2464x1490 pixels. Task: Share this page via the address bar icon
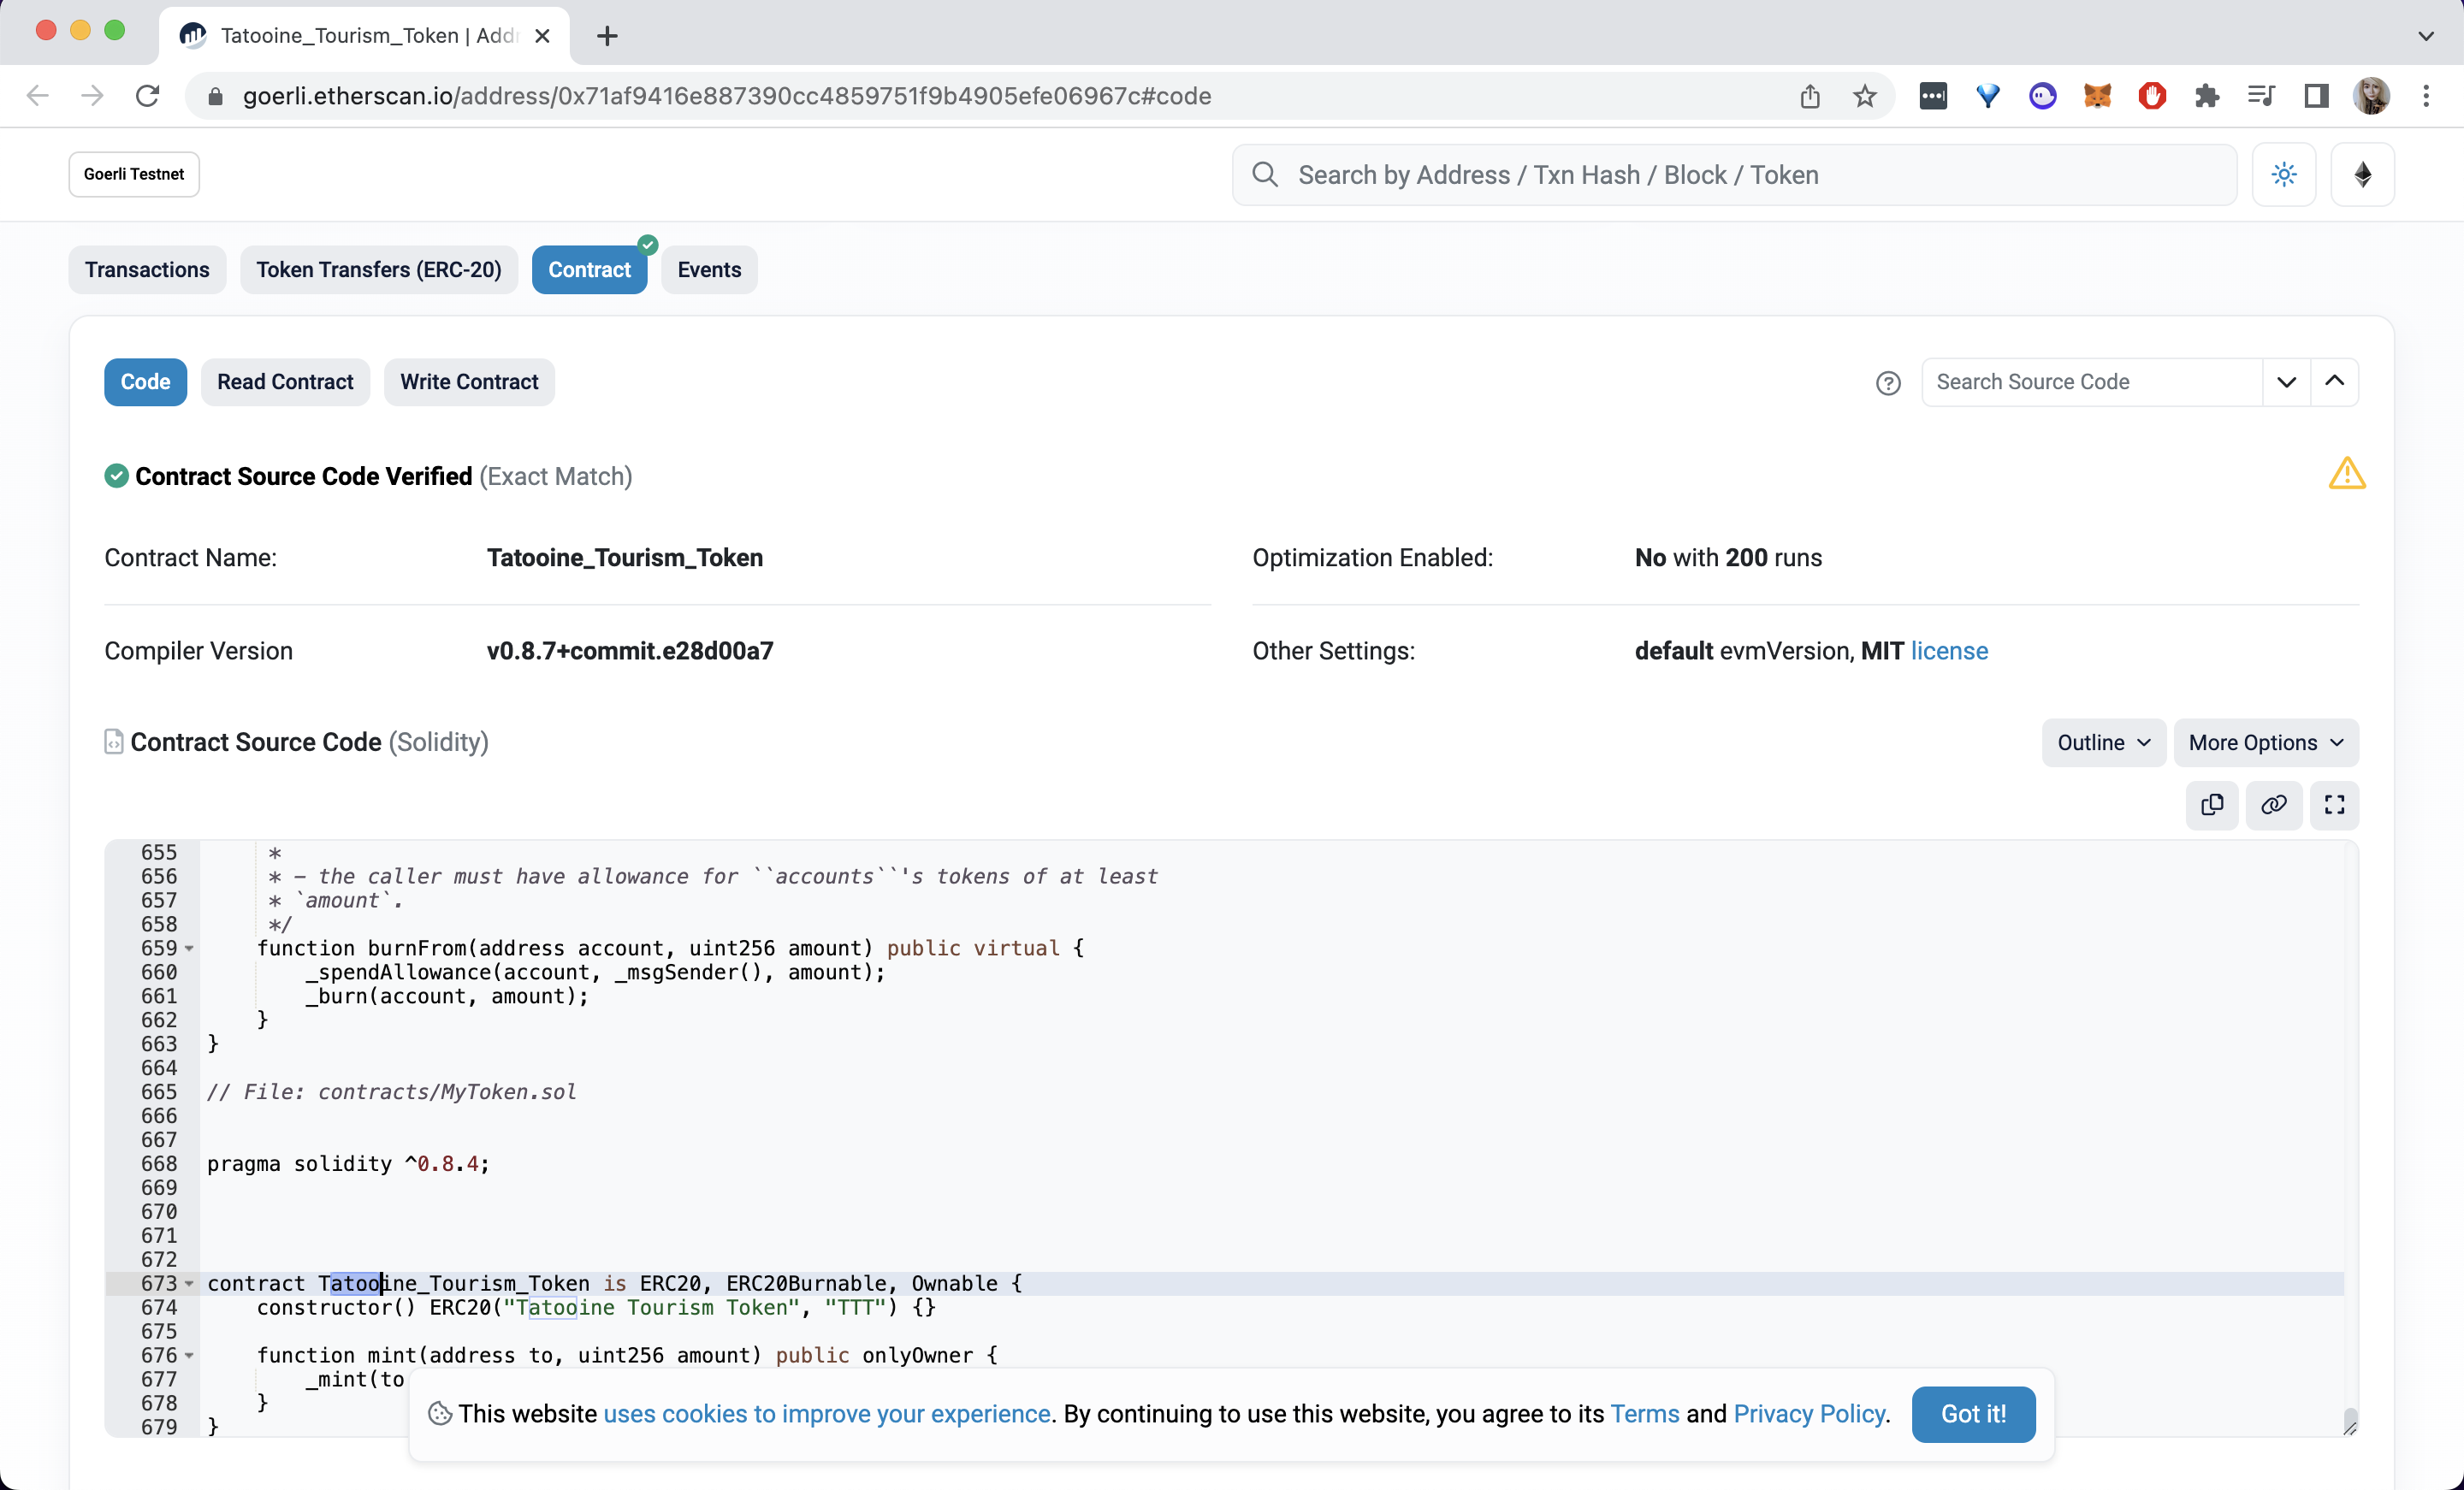coord(1809,96)
